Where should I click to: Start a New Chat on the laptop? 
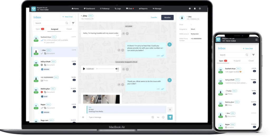pyautogui.click(x=68, y=17)
